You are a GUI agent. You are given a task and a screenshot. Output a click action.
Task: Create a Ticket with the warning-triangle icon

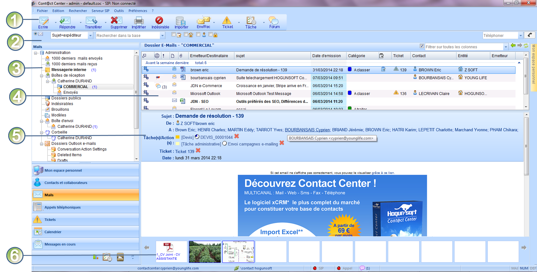click(227, 21)
